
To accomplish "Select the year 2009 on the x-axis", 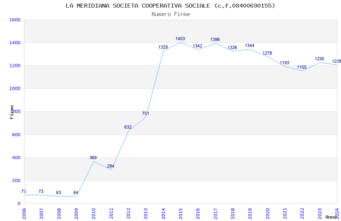I will click(x=76, y=214).
